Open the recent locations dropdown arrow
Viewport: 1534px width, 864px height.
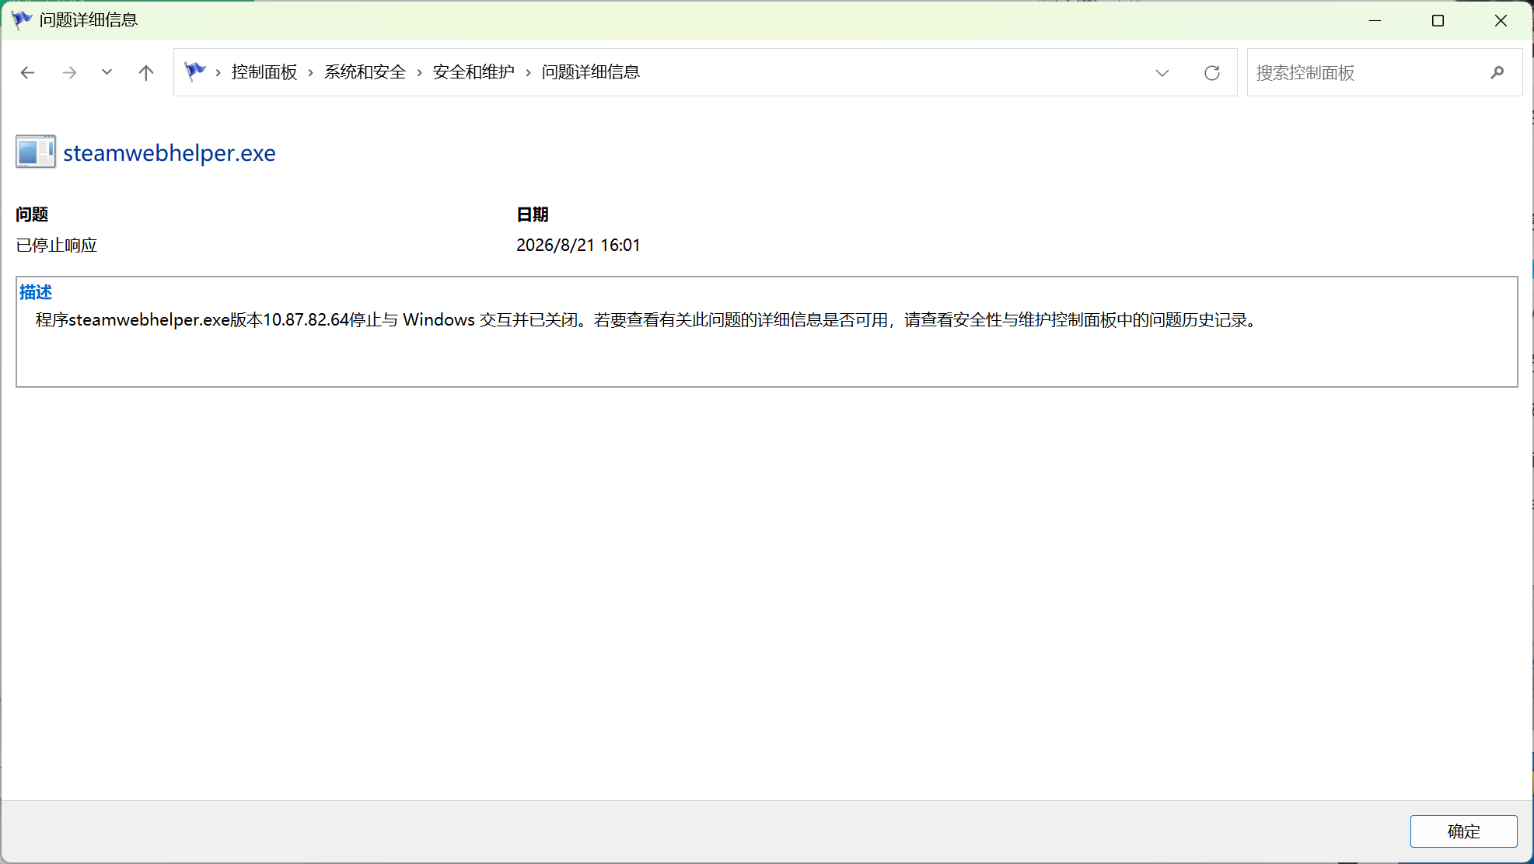pos(107,72)
